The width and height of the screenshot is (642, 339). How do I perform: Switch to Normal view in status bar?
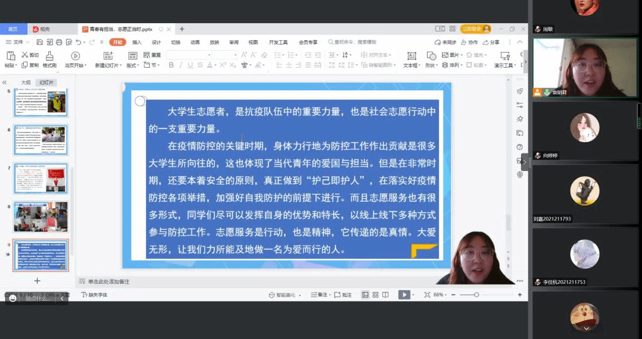pyautogui.click(x=366, y=295)
